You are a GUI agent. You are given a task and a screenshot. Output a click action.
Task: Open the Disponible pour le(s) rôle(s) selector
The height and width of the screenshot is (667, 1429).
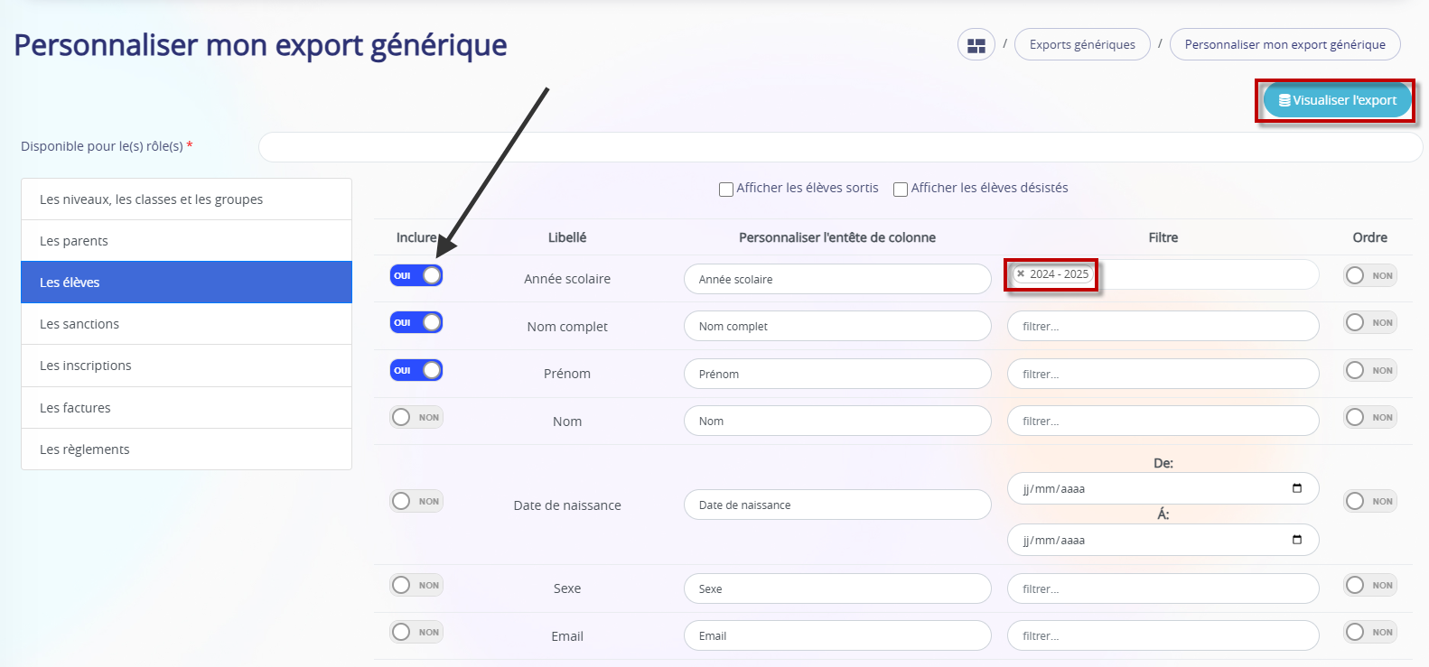point(840,147)
